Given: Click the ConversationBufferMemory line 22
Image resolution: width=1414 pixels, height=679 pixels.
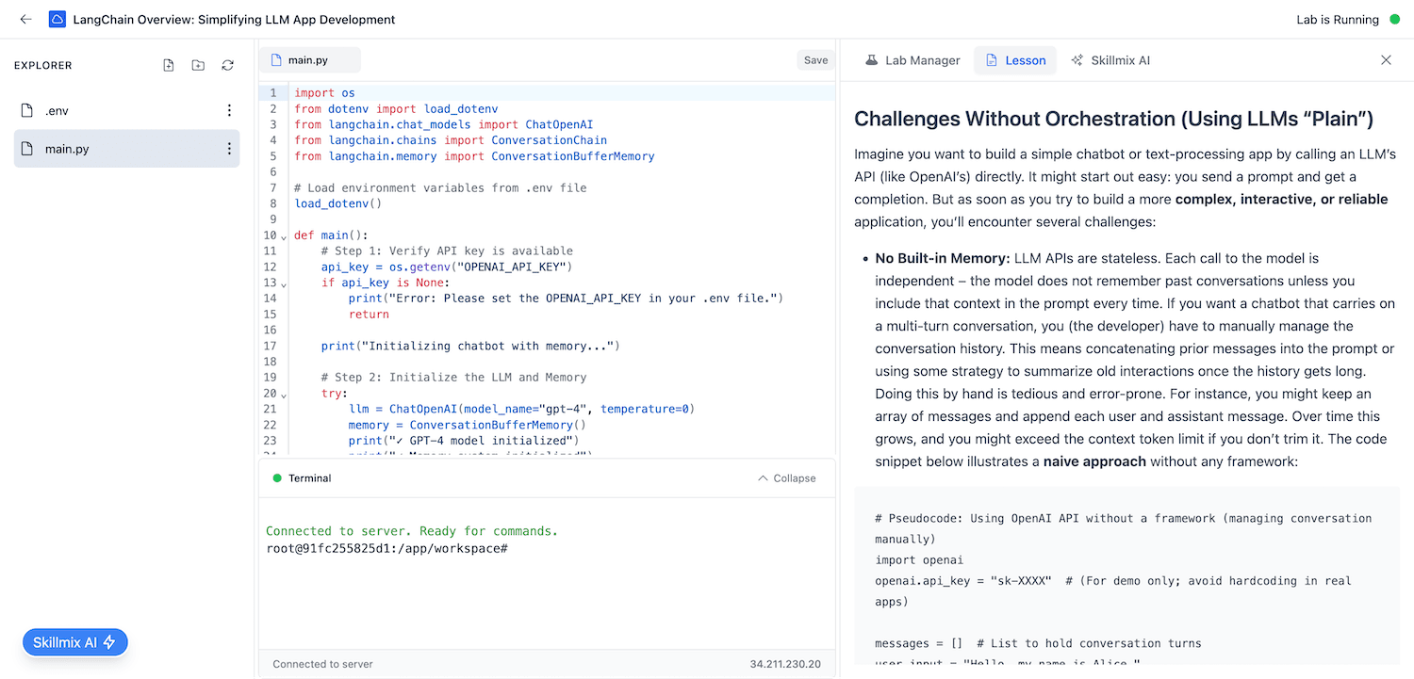Looking at the screenshot, I should 468,425.
